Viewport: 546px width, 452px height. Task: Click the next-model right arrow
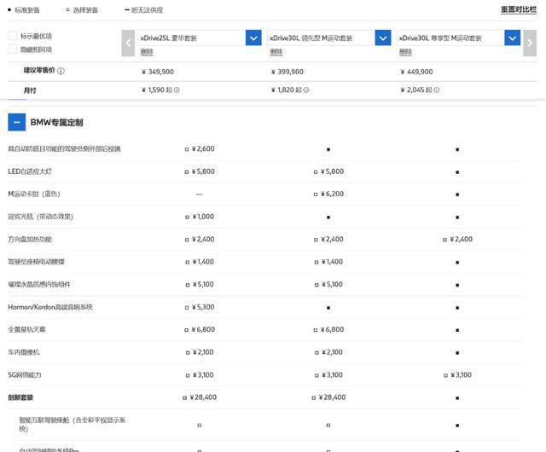click(x=530, y=43)
